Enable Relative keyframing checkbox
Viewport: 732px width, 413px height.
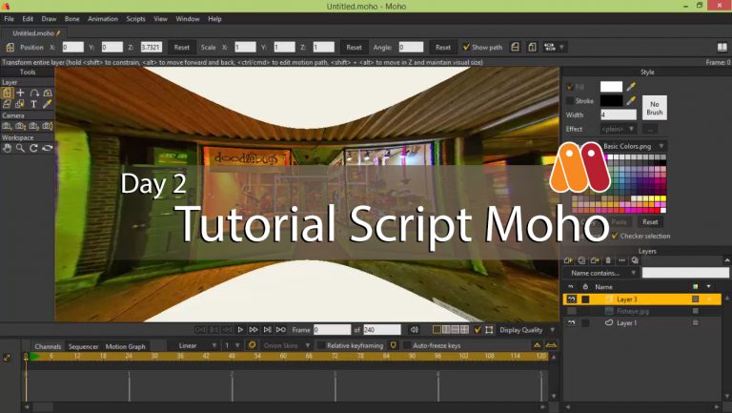click(321, 345)
